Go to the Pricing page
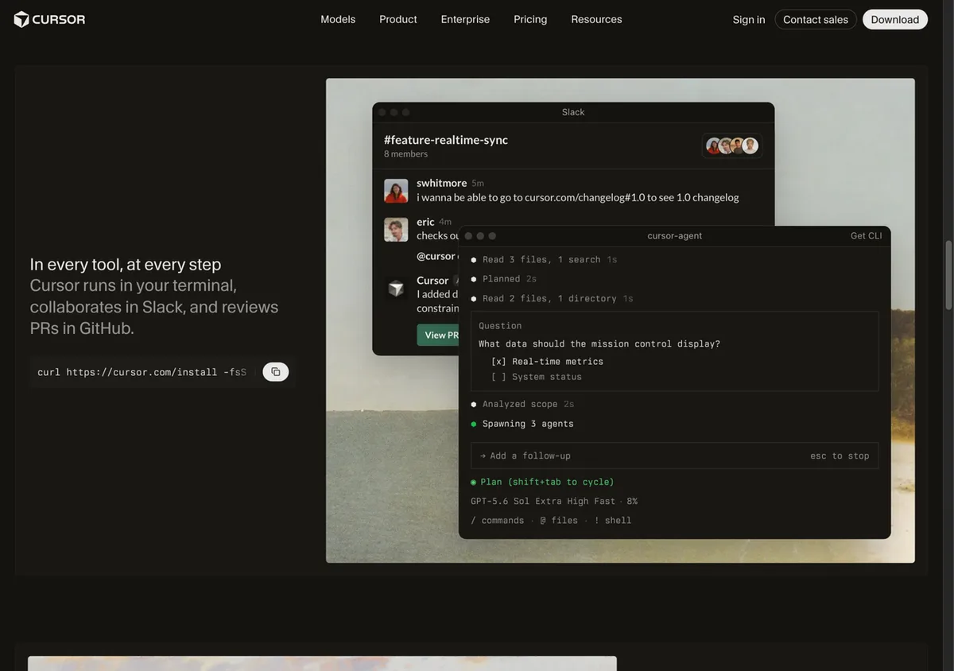The width and height of the screenshot is (954, 671). 530,19
